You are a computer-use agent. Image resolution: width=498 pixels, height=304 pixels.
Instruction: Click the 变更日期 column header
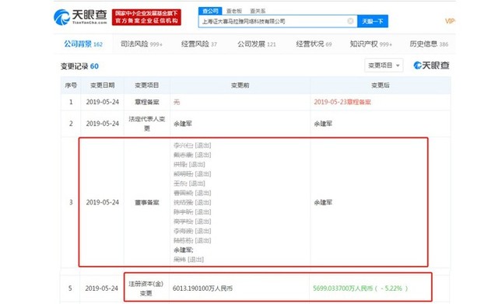click(x=102, y=85)
